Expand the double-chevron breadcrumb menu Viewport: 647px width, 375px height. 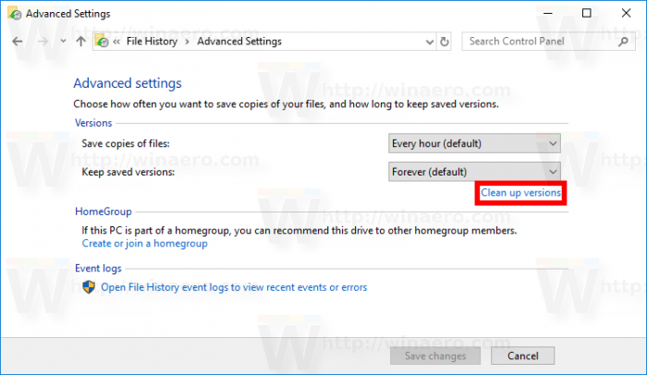click(118, 42)
